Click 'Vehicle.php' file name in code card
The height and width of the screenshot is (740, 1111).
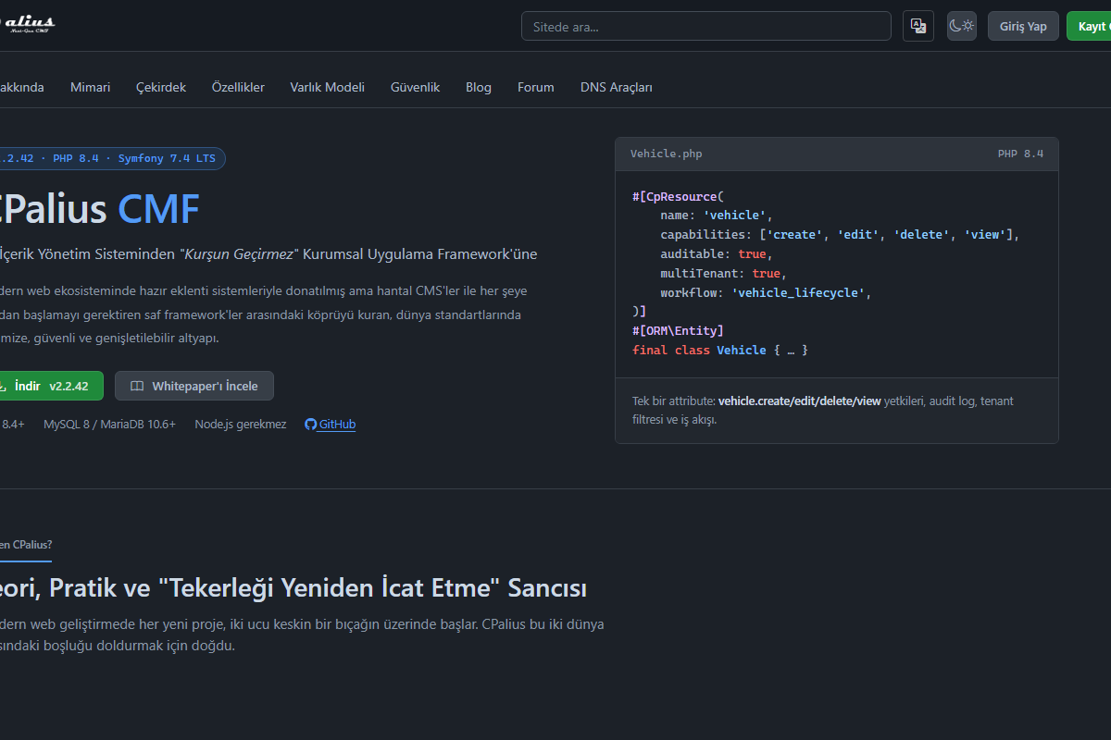pos(667,154)
